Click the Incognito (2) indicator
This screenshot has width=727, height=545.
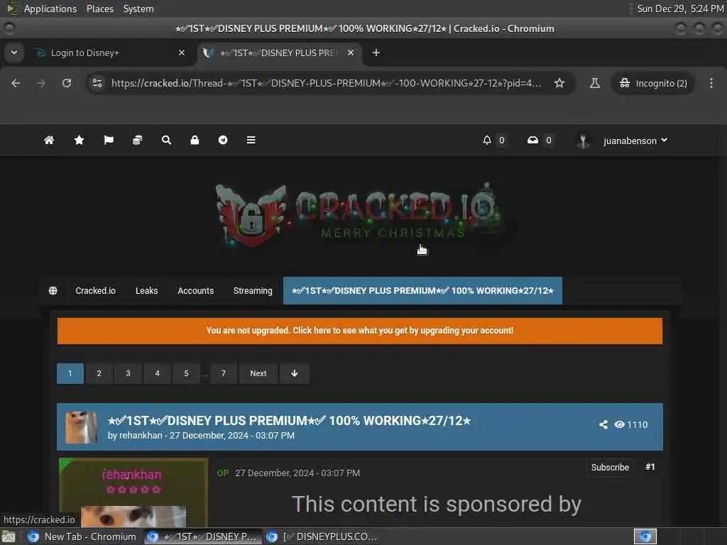pyautogui.click(x=653, y=84)
